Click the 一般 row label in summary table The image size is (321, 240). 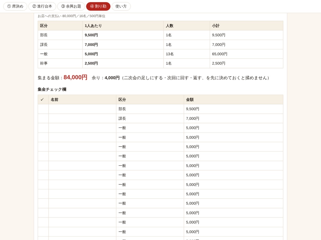click(x=60, y=54)
